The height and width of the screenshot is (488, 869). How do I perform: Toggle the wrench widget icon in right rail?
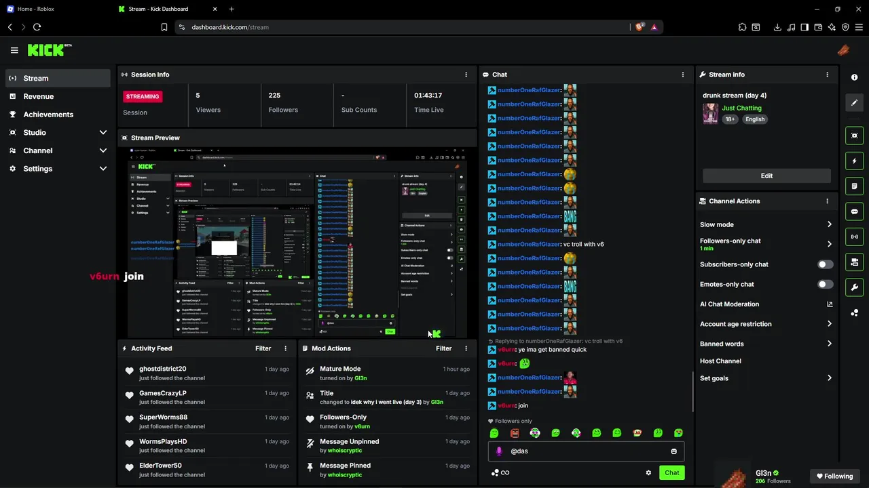point(854,287)
